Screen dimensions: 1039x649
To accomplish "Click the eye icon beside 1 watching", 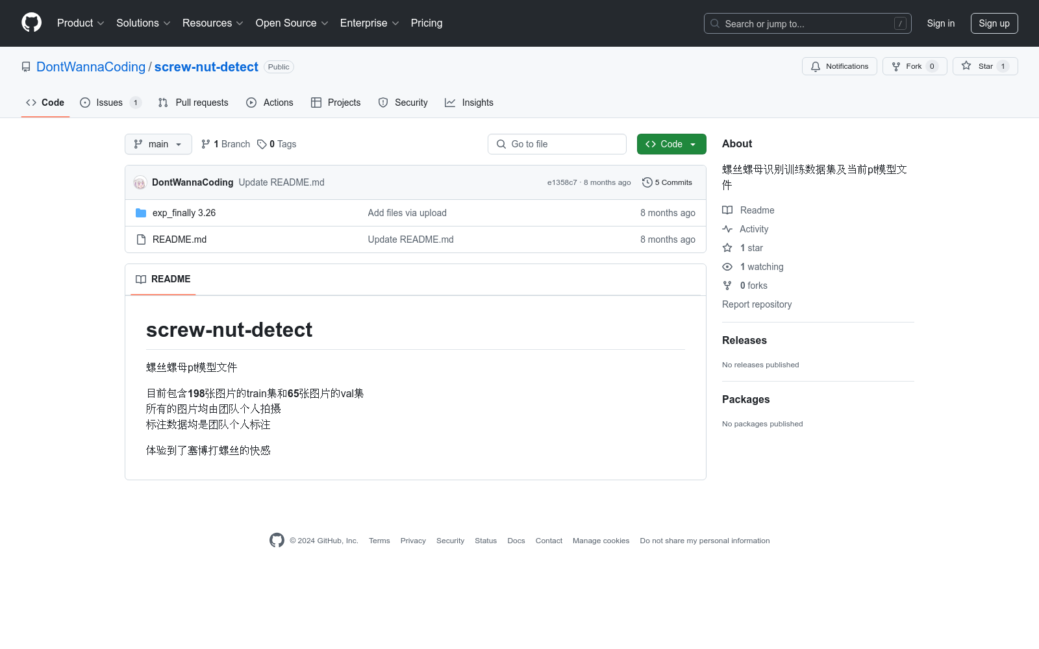I will pyautogui.click(x=727, y=267).
